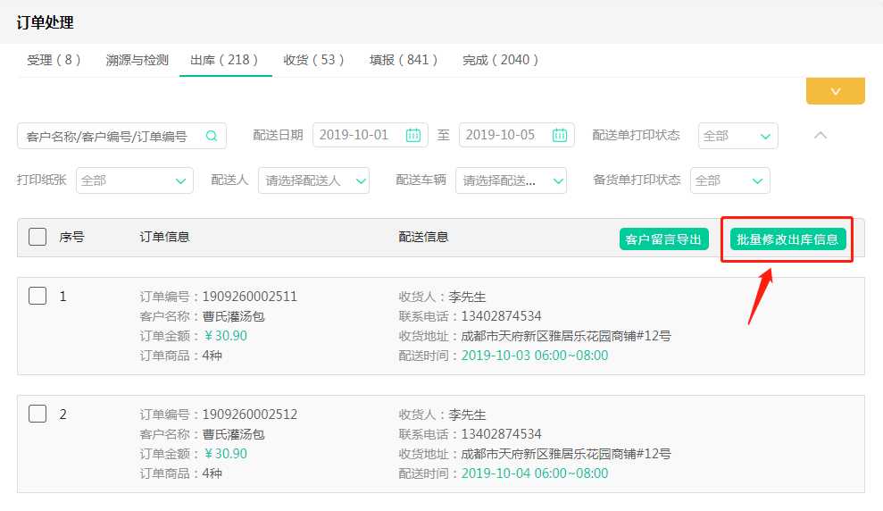This screenshot has height=511, width=883.
Task: Click the start date calendar icon
Action: click(x=412, y=136)
